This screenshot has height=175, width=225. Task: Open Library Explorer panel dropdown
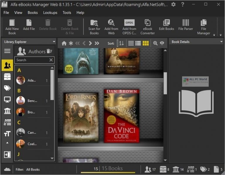[54, 42]
